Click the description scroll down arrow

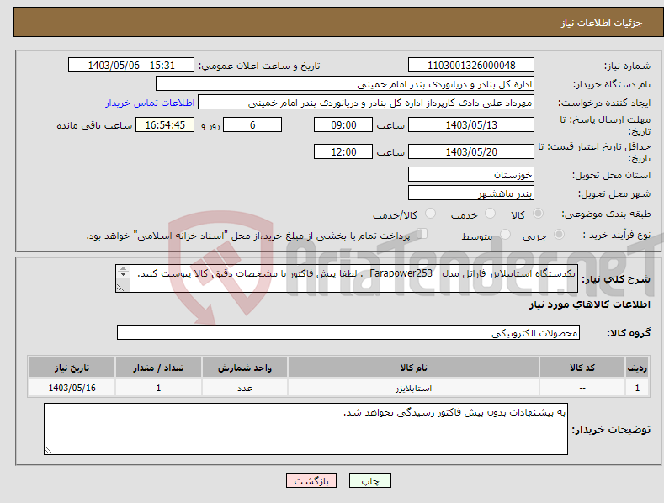[123, 274]
